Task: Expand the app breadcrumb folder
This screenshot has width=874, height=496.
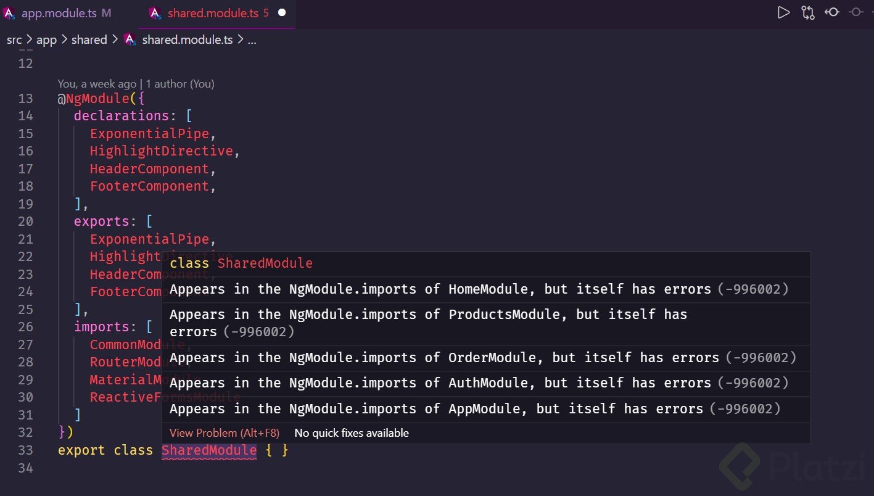Action: 46,39
